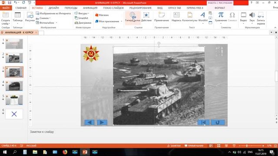Click Firefox icon in taskbar
The width and height of the screenshot is (278, 156).
pyautogui.click(x=65, y=152)
